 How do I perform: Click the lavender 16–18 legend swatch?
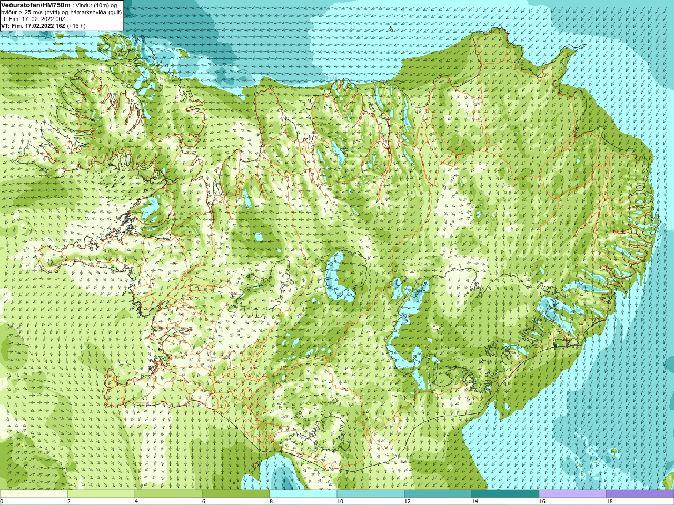click(573, 494)
